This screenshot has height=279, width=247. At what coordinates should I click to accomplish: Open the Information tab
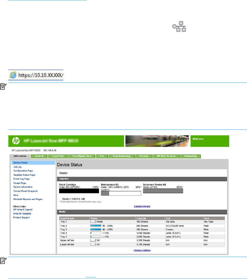(20, 156)
